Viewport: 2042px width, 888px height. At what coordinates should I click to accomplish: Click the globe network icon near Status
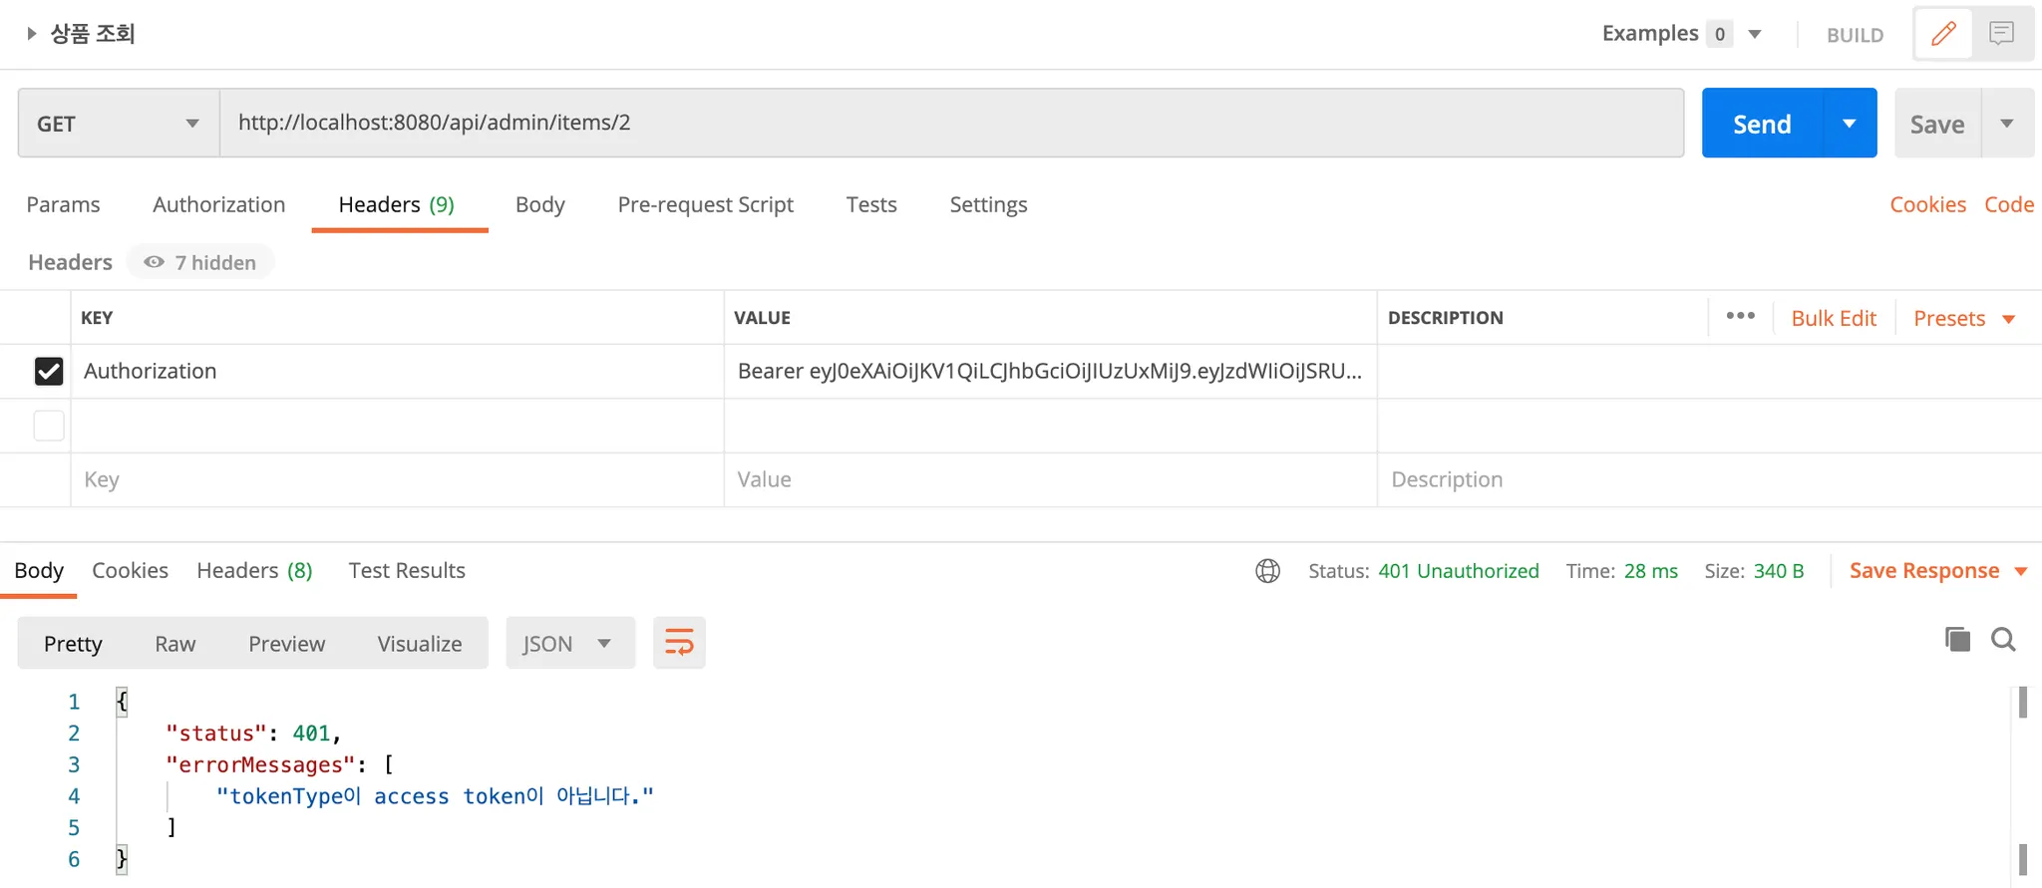pyautogui.click(x=1267, y=571)
